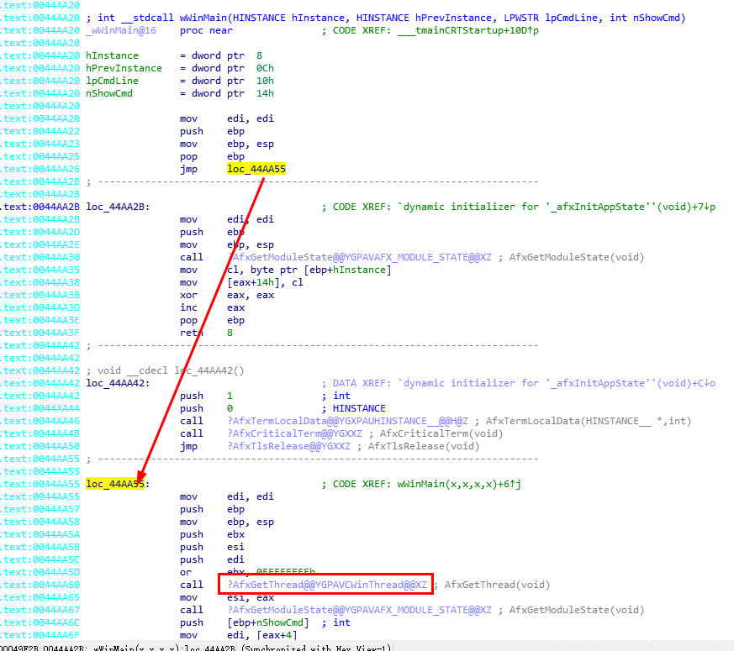Click the red-boxed AfxGetThread mangled name
This screenshot has width=734, height=651.
326,585
